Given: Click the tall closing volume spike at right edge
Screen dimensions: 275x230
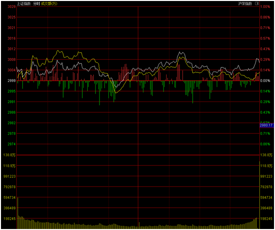Looking at the screenshot, I should (x=259, y=195).
